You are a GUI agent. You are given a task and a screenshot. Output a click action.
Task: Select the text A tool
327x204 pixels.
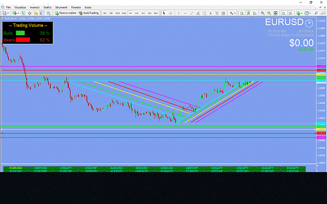click(211, 13)
